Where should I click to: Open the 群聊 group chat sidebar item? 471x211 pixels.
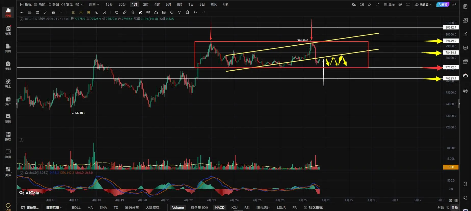(8, 118)
